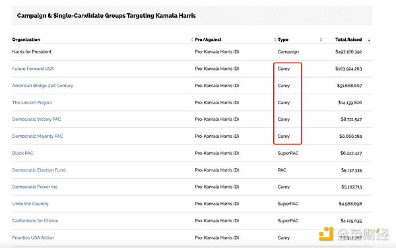
Task: Select the Harris for President row
Action: [x=192, y=51]
